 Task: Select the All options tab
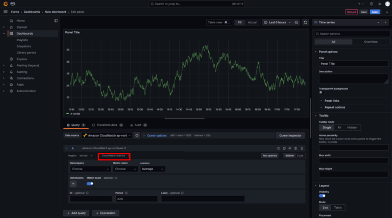(x=333, y=42)
